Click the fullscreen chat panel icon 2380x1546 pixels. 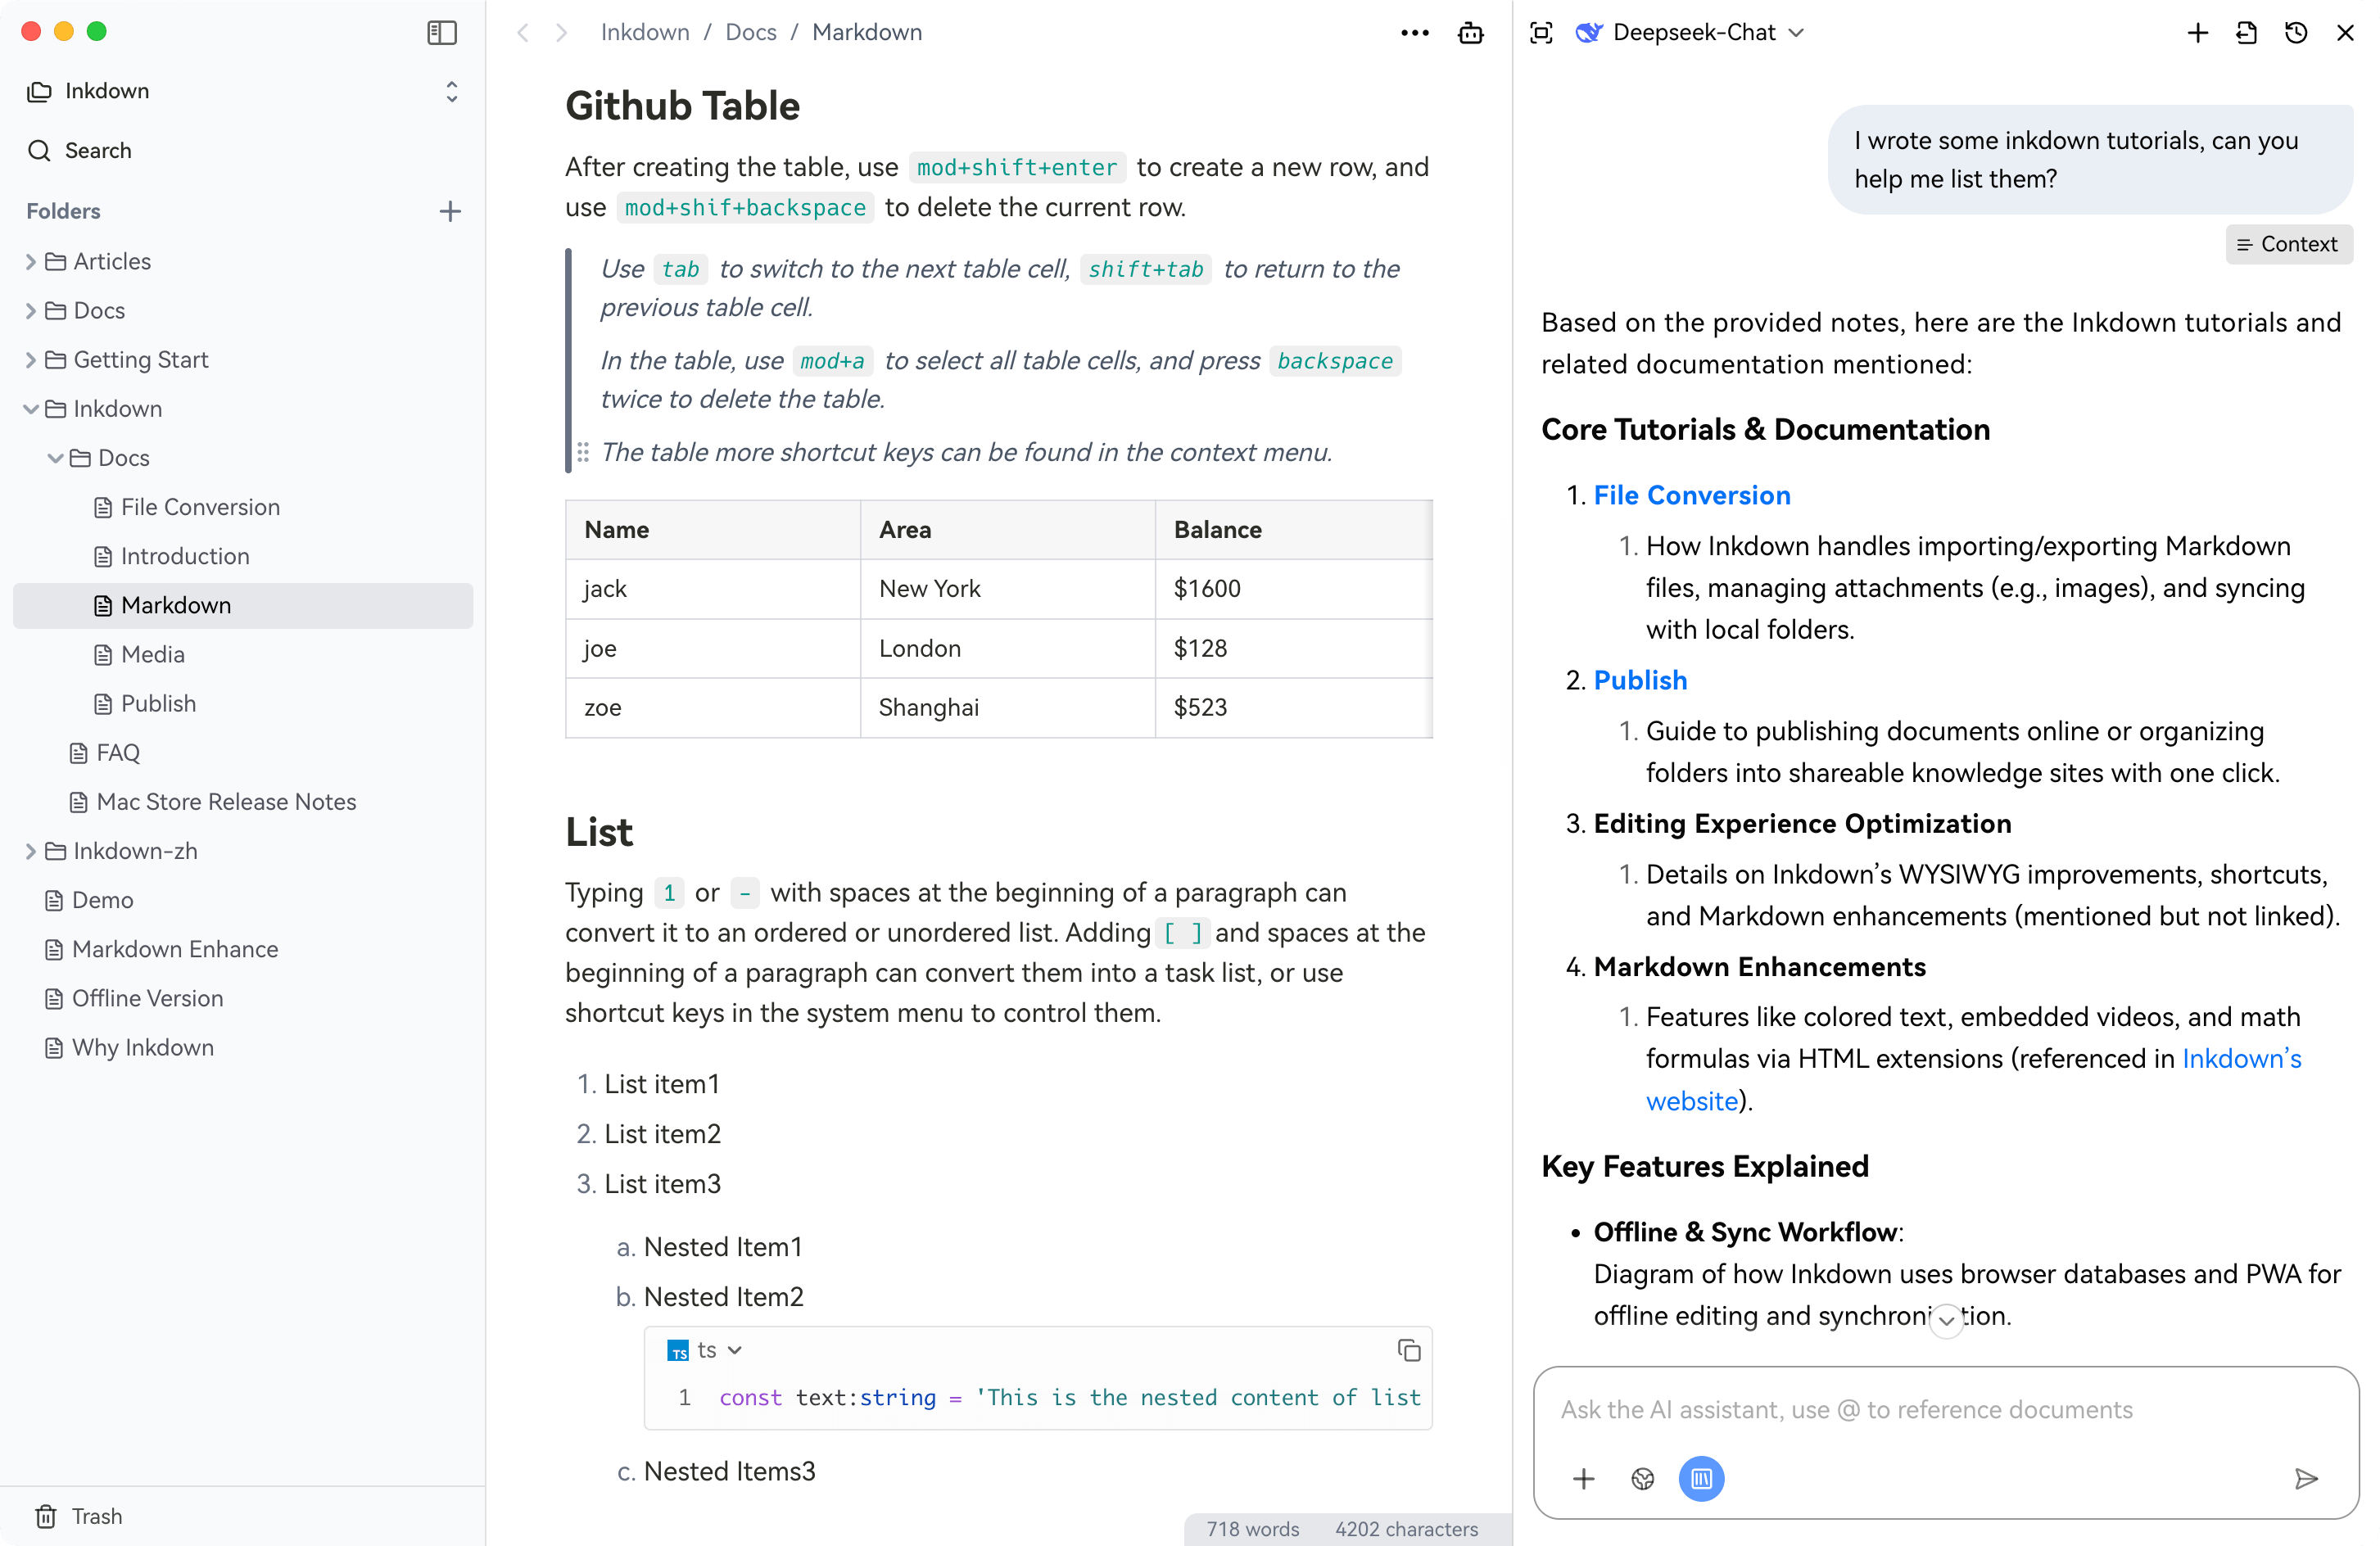1541,33
